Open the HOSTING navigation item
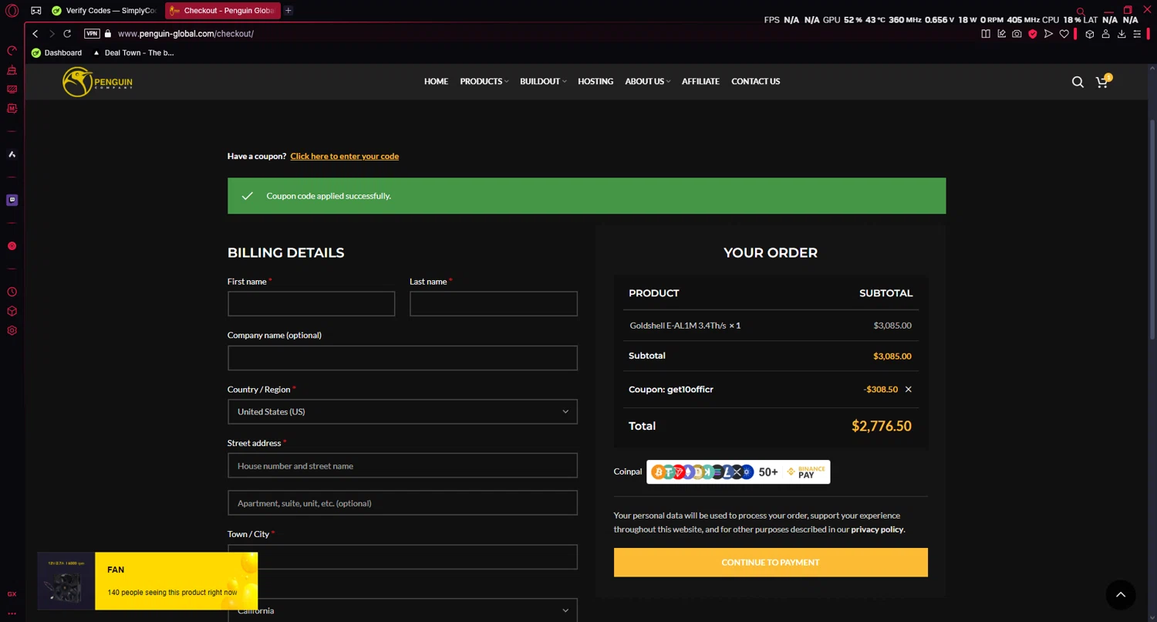The image size is (1157, 622). coord(595,82)
